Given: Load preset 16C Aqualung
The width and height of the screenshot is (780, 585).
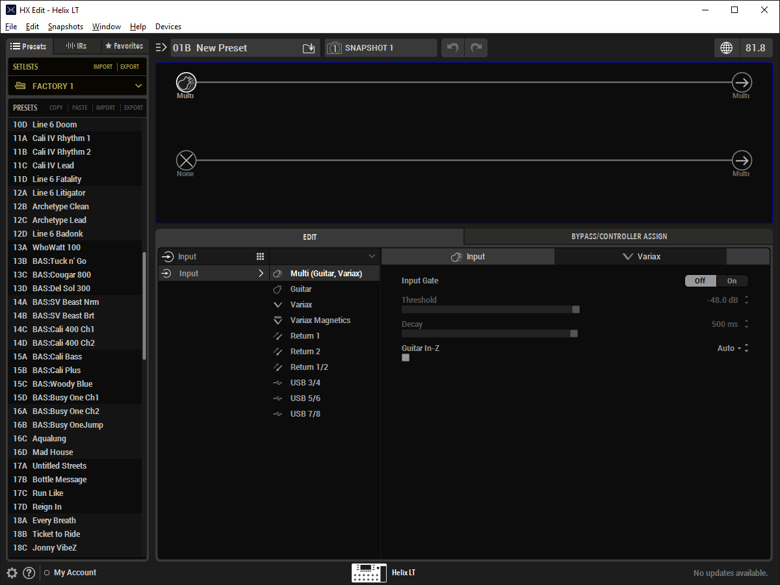Looking at the screenshot, I should (x=74, y=439).
